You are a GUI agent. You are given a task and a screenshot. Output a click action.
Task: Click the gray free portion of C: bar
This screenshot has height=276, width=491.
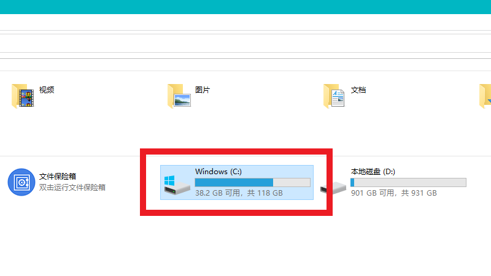(292, 182)
